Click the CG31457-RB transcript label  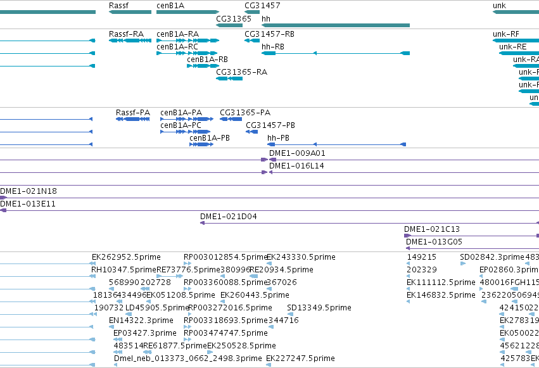[269, 34]
